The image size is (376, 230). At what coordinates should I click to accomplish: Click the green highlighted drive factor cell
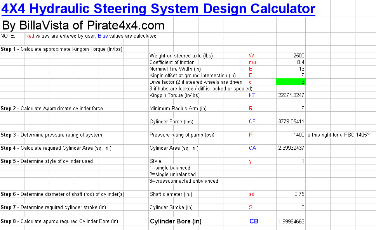(x=291, y=82)
